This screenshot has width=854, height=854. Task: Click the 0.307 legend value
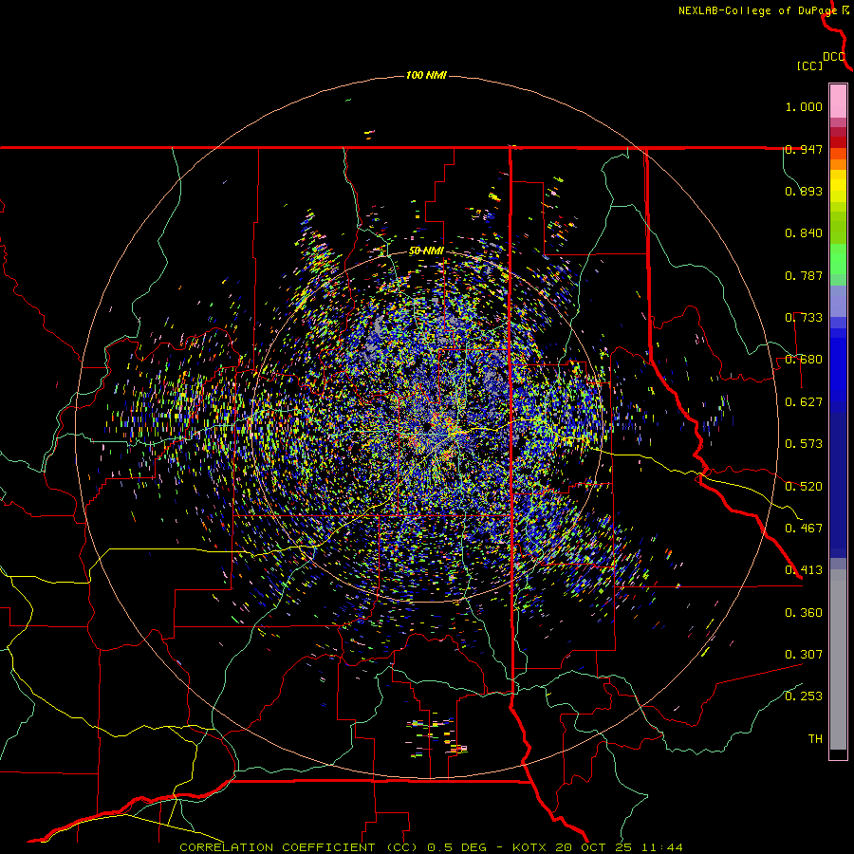804,654
